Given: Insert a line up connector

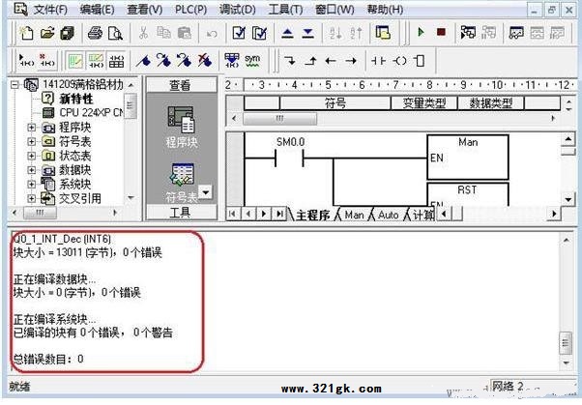Looking at the screenshot, I should (x=310, y=60).
